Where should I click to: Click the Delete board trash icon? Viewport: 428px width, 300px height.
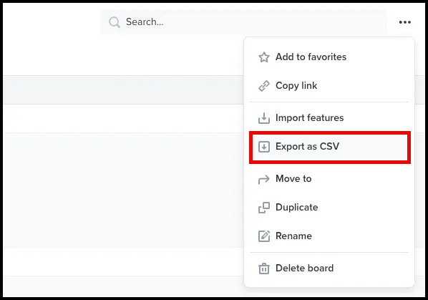264,268
